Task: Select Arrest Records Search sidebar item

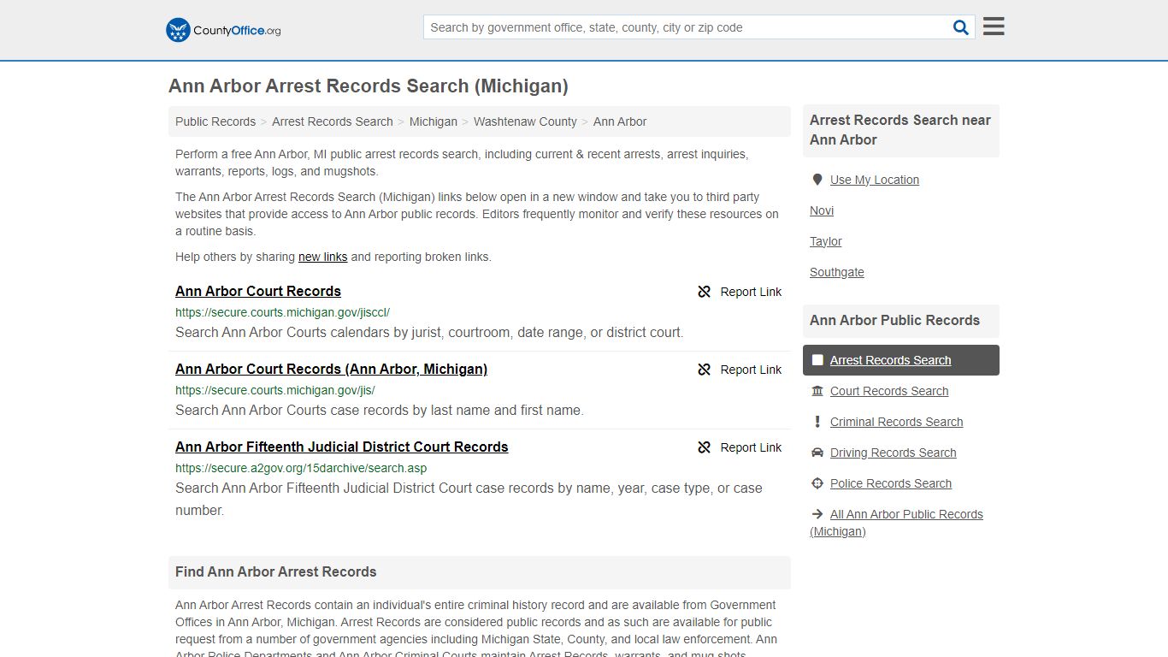Action: tap(901, 360)
